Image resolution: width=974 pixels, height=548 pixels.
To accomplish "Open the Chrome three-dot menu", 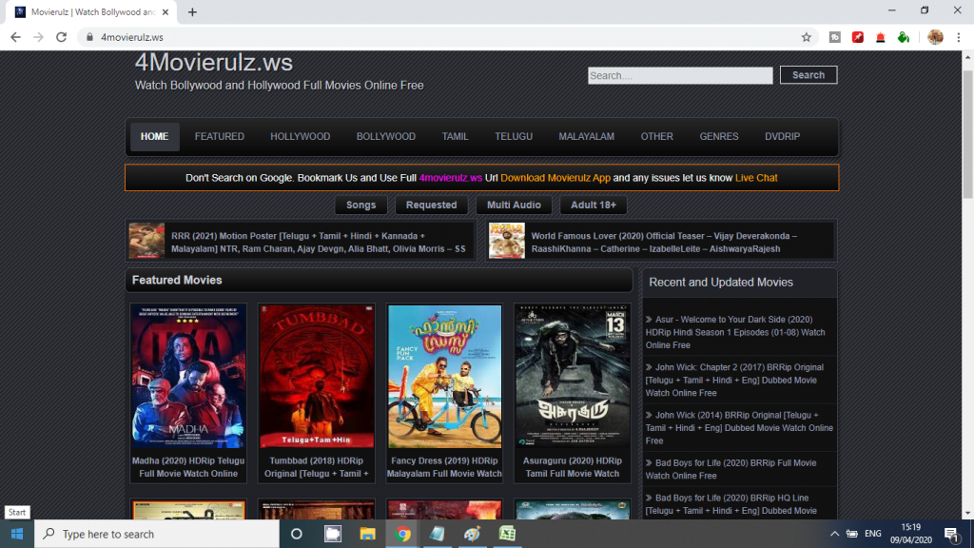I will [x=959, y=37].
